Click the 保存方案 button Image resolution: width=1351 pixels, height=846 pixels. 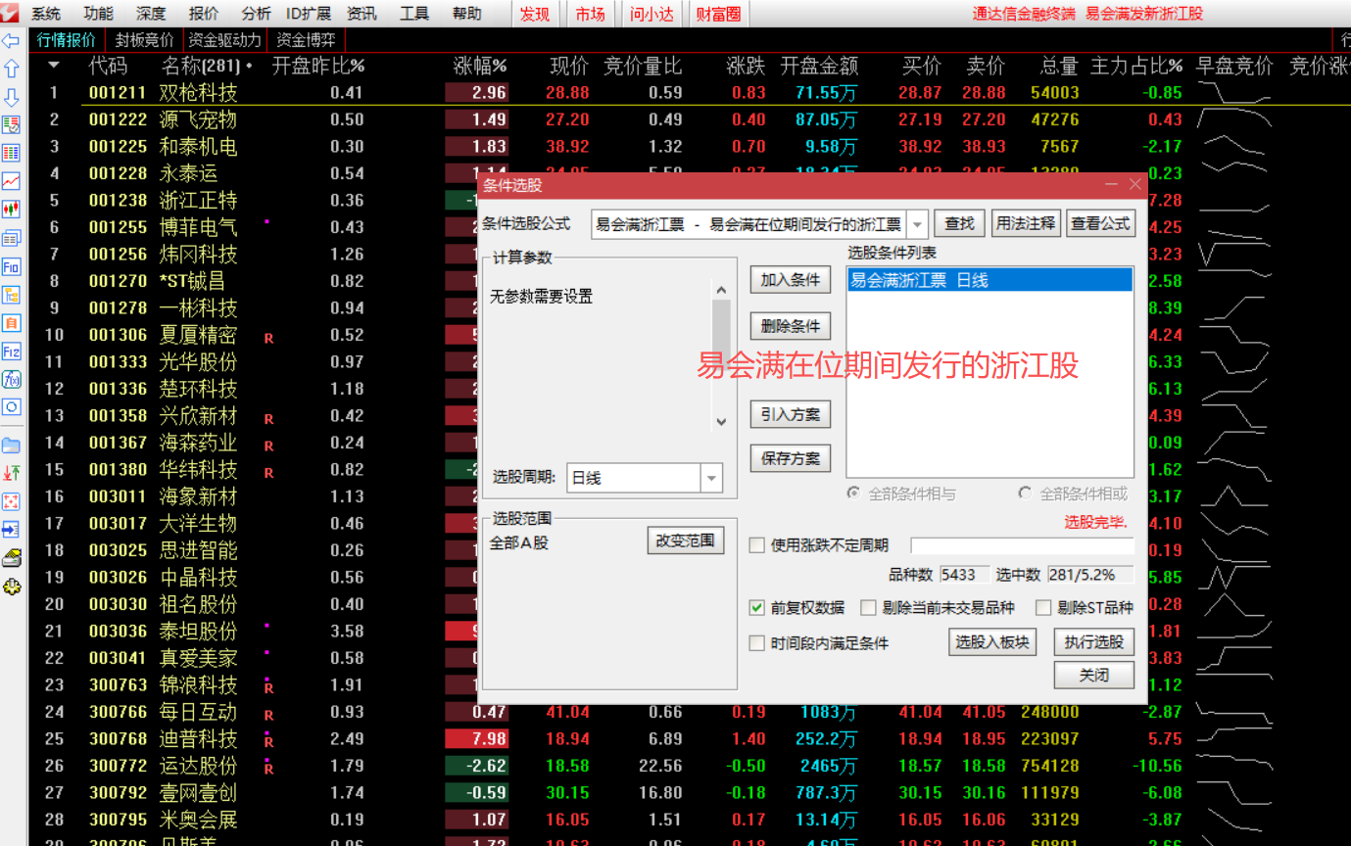pyautogui.click(x=791, y=458)
